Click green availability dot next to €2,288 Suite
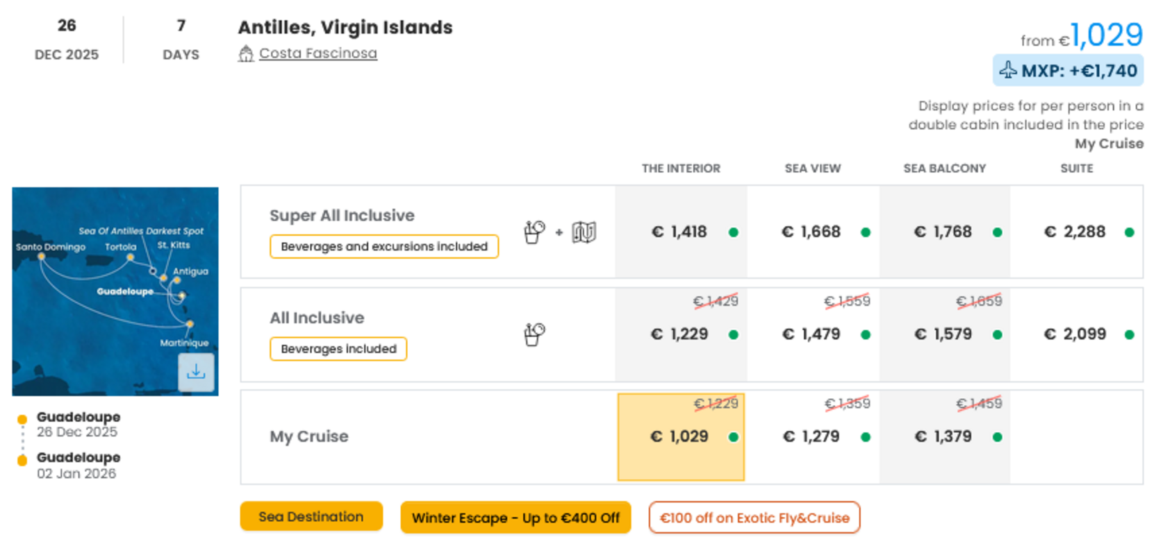1156x555 pixels. click(x=1130, y=232)
